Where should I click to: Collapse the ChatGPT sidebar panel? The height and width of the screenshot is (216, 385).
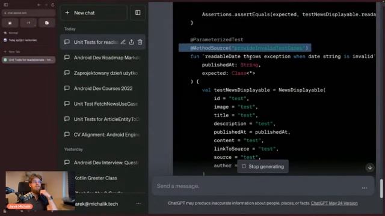coord(138,13)
